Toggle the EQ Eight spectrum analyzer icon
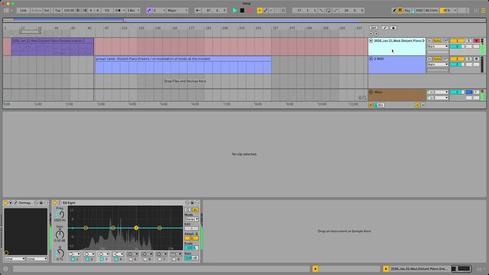The width and height of the screenshot is (489, 275). [195, 210]
